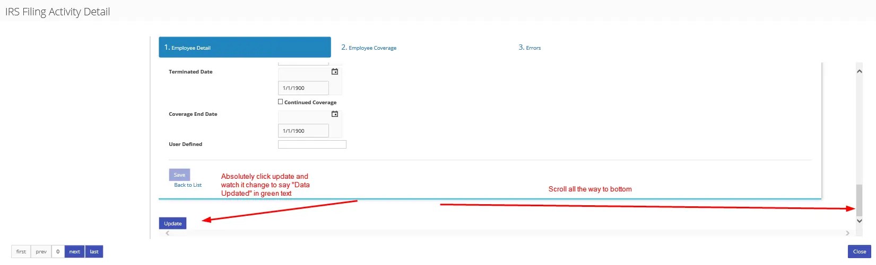
Task: Click the Update button
Action: (172, 223)
